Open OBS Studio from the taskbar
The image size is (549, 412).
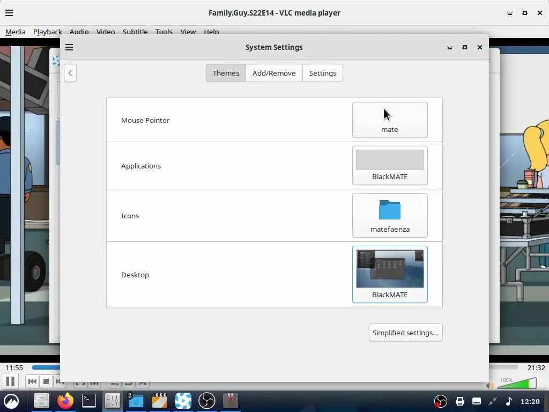(206, 401)
